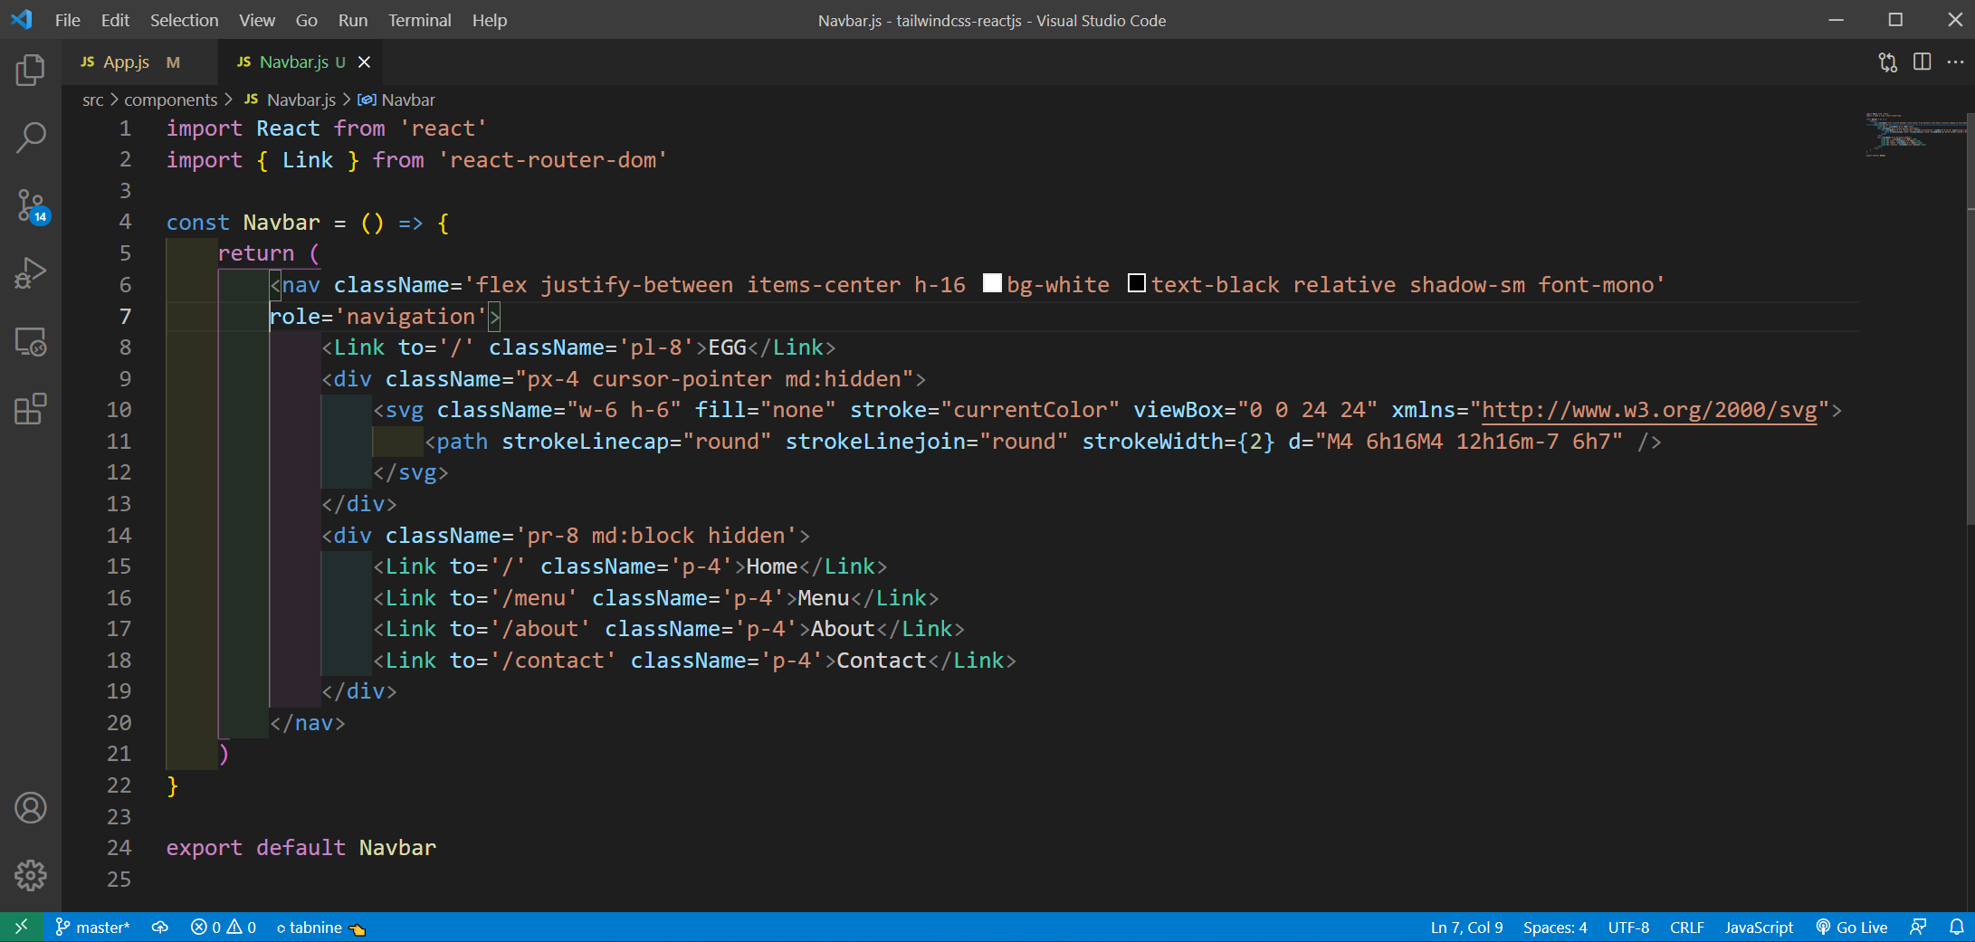Open the Help menu
This screenshot has height=942, width=1975.
(x=489, y=20)
